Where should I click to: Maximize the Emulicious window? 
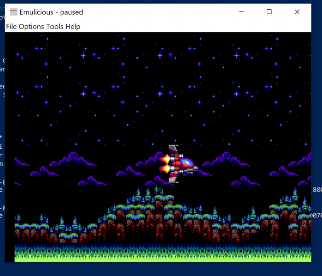269,12
